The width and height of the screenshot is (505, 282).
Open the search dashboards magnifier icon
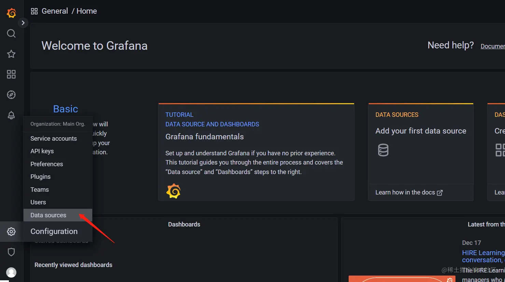coord(11,33)
